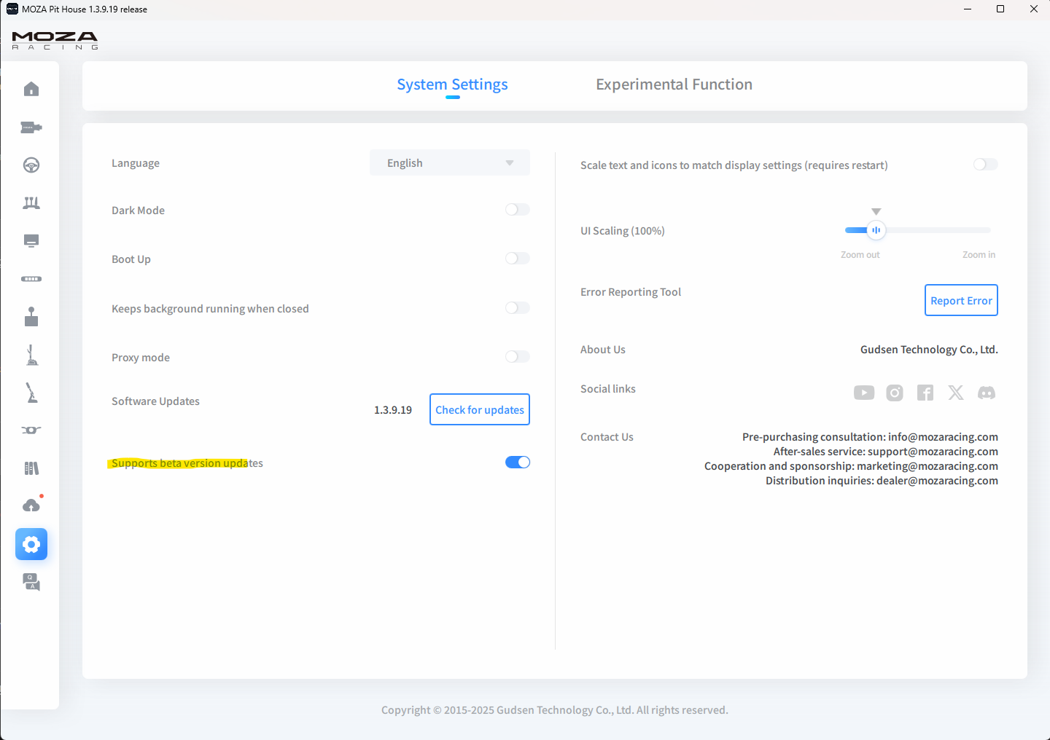Open the Home page in the sidebar
1050x740 pixels.
point(31,89)
